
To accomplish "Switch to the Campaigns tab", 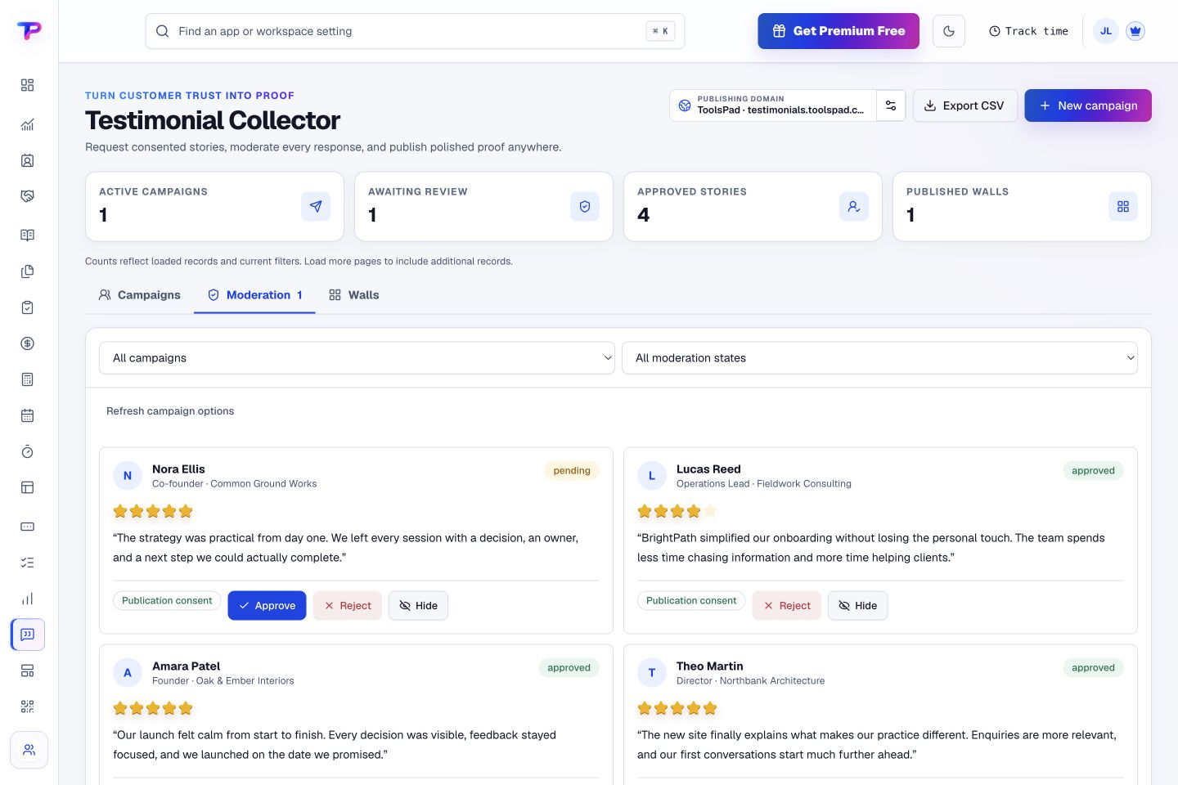I will tap(139, 294).
